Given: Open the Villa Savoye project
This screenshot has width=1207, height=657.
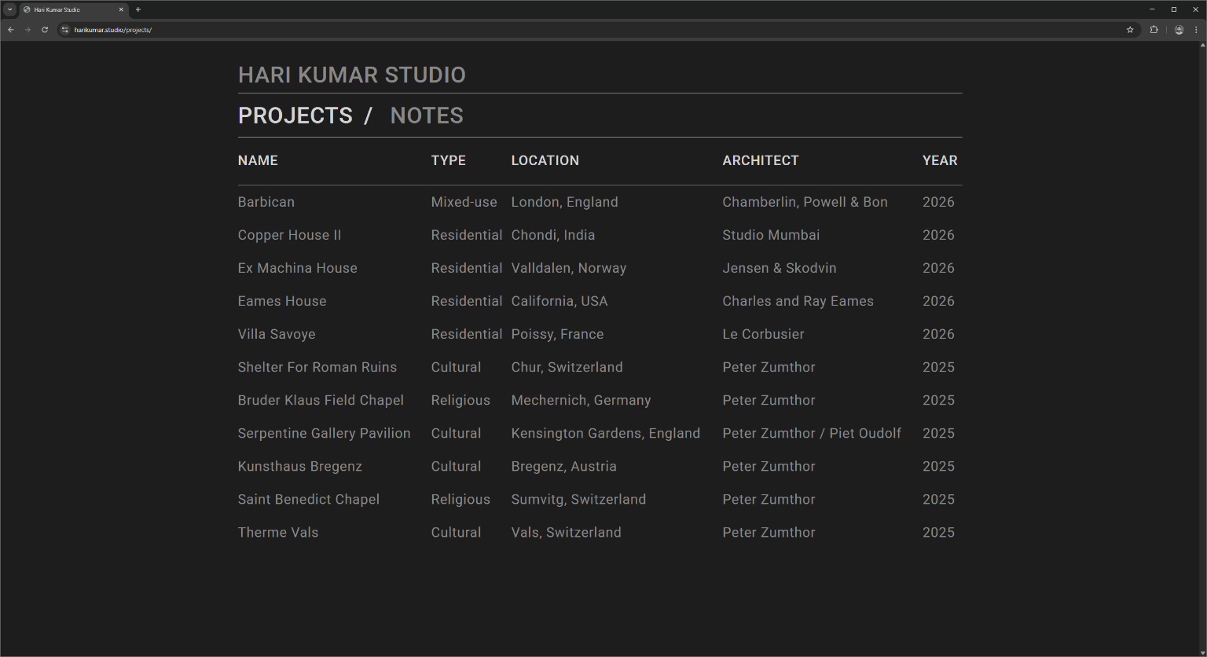Looking at the screenshot, I should pos(277,334).
